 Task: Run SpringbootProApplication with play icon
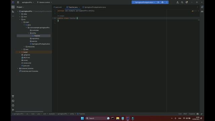(x=158, y=2)
